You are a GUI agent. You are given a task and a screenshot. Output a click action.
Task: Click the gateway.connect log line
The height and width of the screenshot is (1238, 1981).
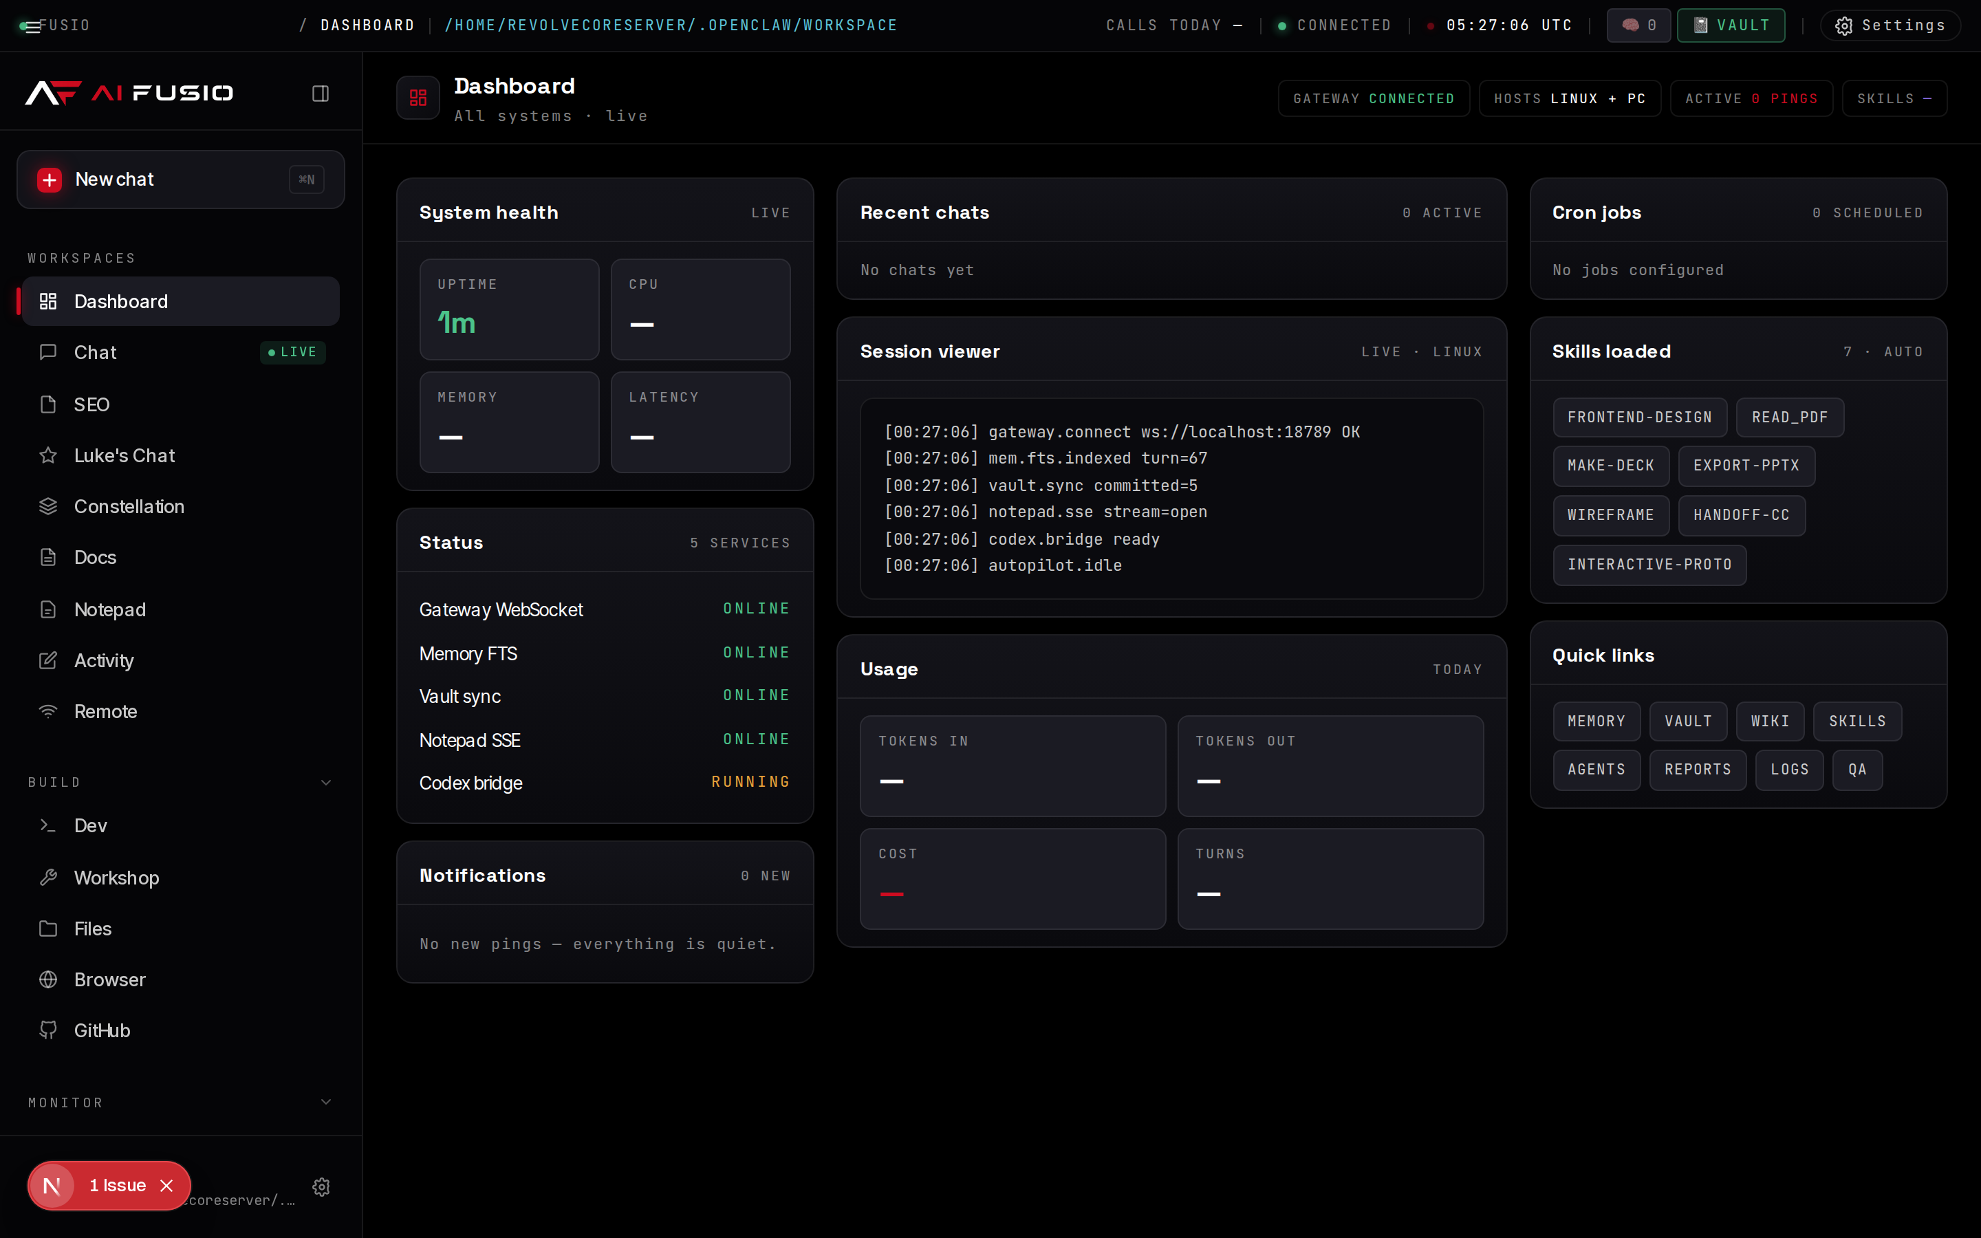point(1123,431)
